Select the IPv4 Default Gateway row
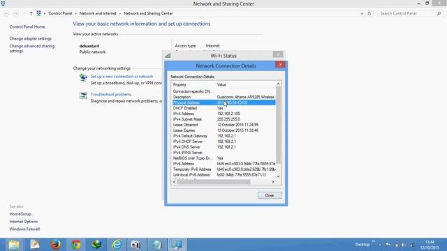Image resolution: width=447 pixels, height=251 pixels. 223,136
